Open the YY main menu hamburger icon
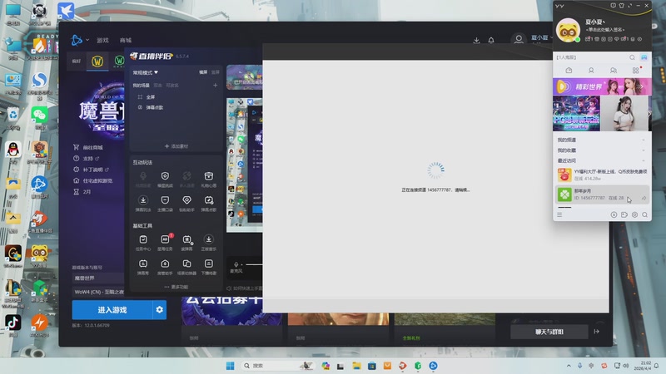Image resolution: width=666 pixels, height=374 pixels. click(x=559, y=215)
